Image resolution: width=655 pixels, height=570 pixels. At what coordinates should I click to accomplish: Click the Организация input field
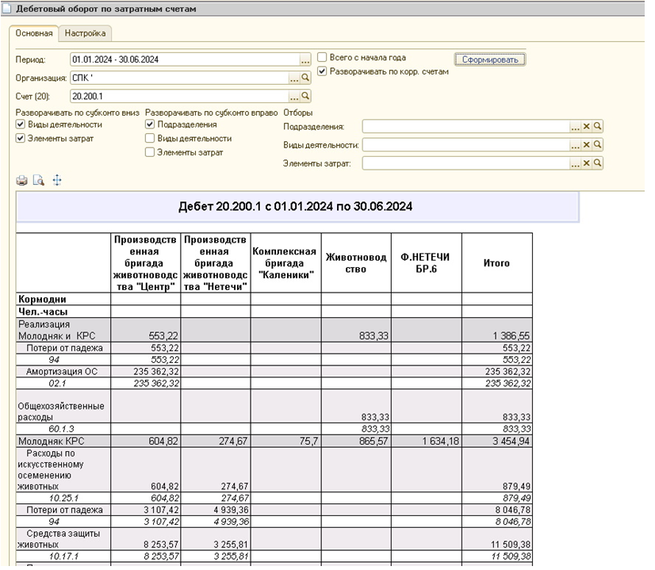[180, 78]
